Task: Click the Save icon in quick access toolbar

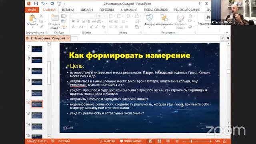Action: [36, 4]
